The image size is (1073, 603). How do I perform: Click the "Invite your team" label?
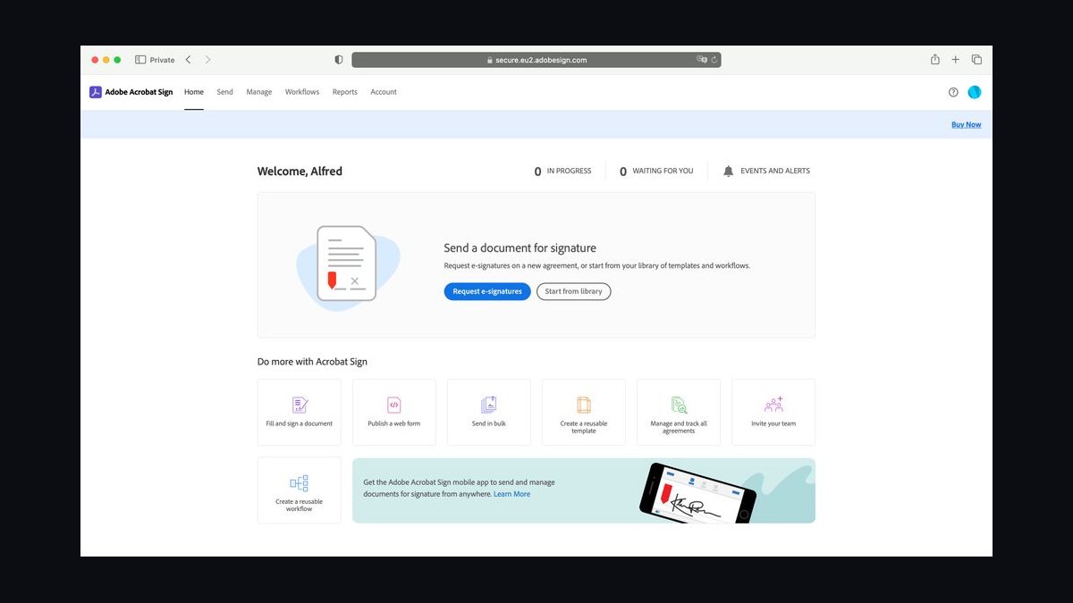[773, 423]
